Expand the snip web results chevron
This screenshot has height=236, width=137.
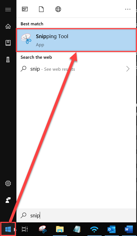pos(128,69)
